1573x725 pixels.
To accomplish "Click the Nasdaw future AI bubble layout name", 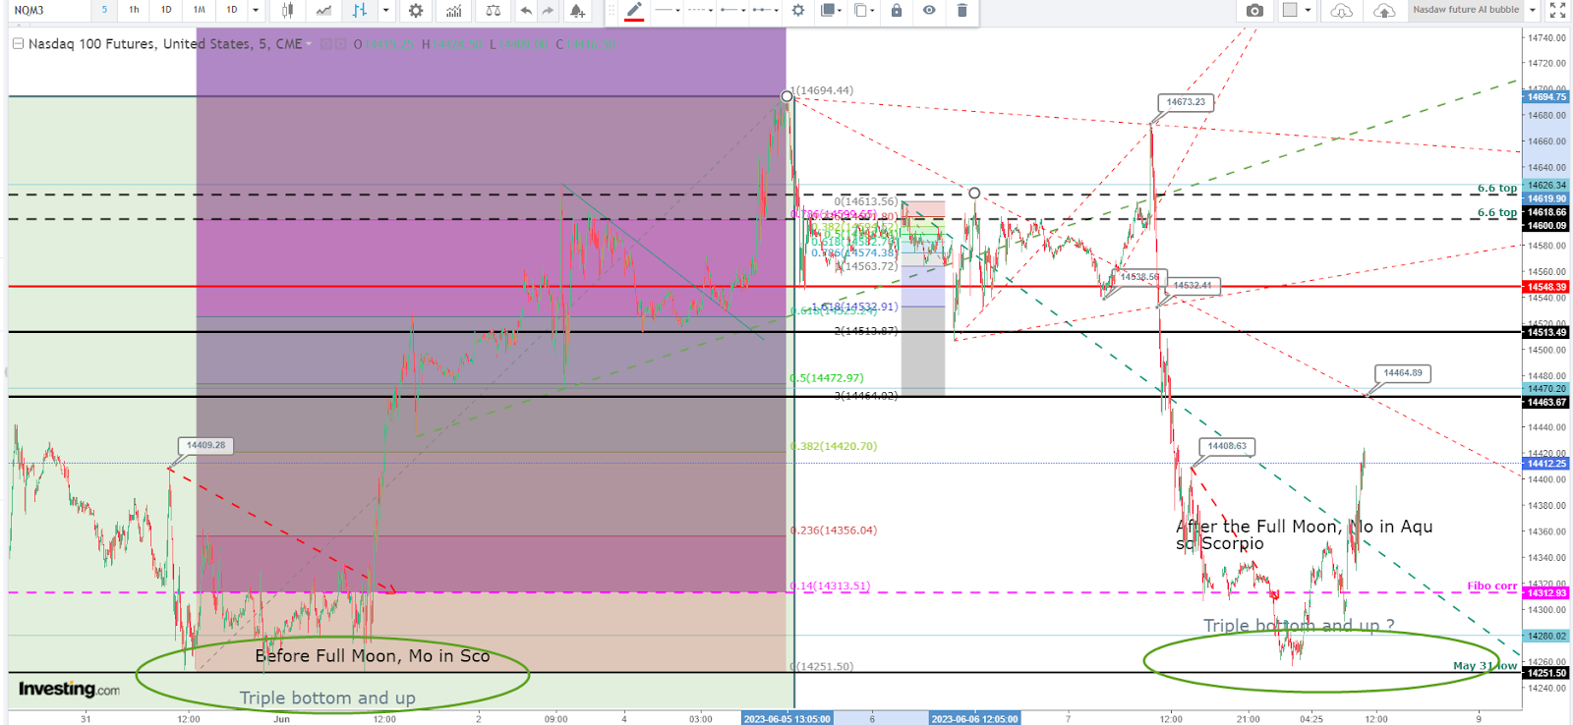I will click(x=1466, y=10).
